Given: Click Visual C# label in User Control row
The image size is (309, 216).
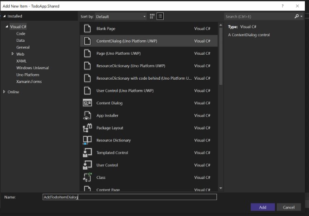Looking at the screenshot, I should click(x=202, y=165).
